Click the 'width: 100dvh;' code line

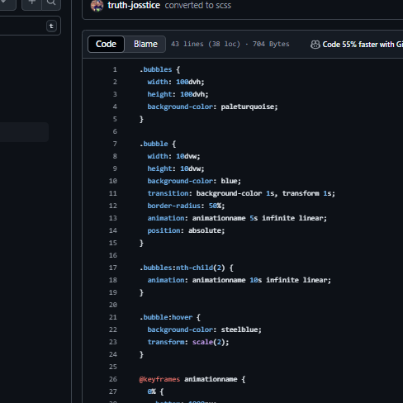[x=176, y=82]
